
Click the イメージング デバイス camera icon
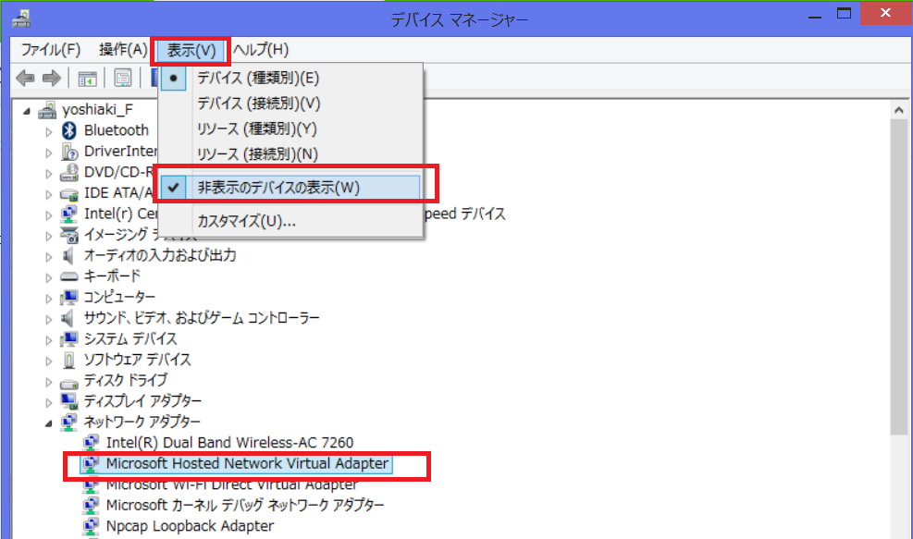68,235
